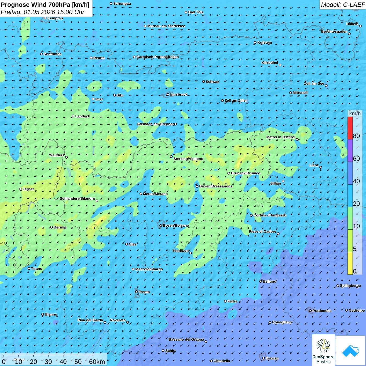This screenshot has width=366, height=366.
Task: Click the Pordenone city marker
Action: click(x=310, y=311)
